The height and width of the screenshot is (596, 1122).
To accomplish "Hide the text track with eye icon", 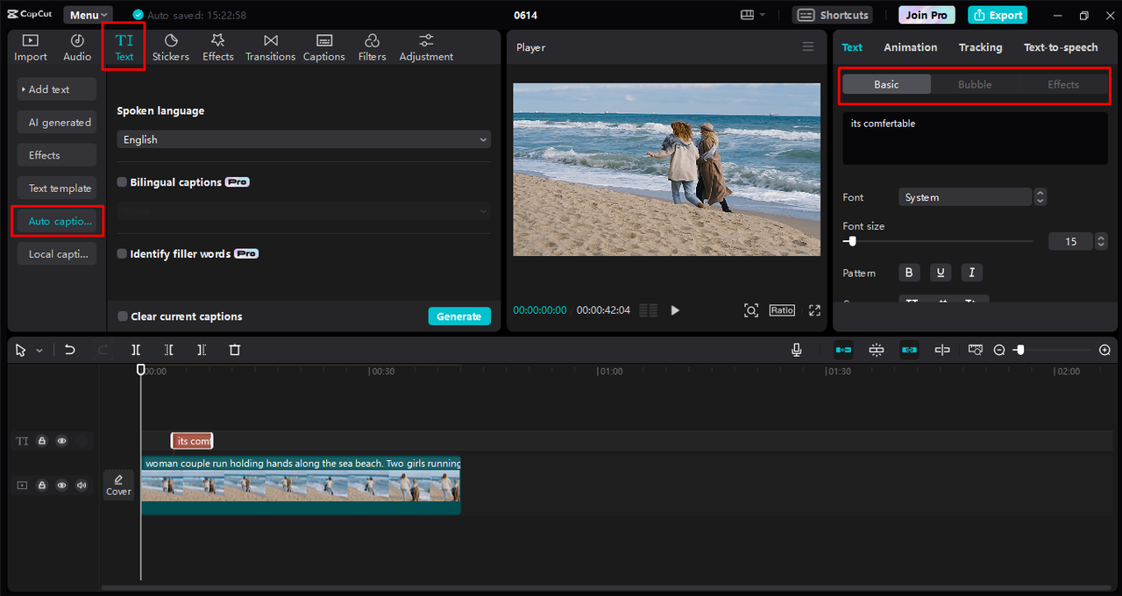I will click(61, 441).
